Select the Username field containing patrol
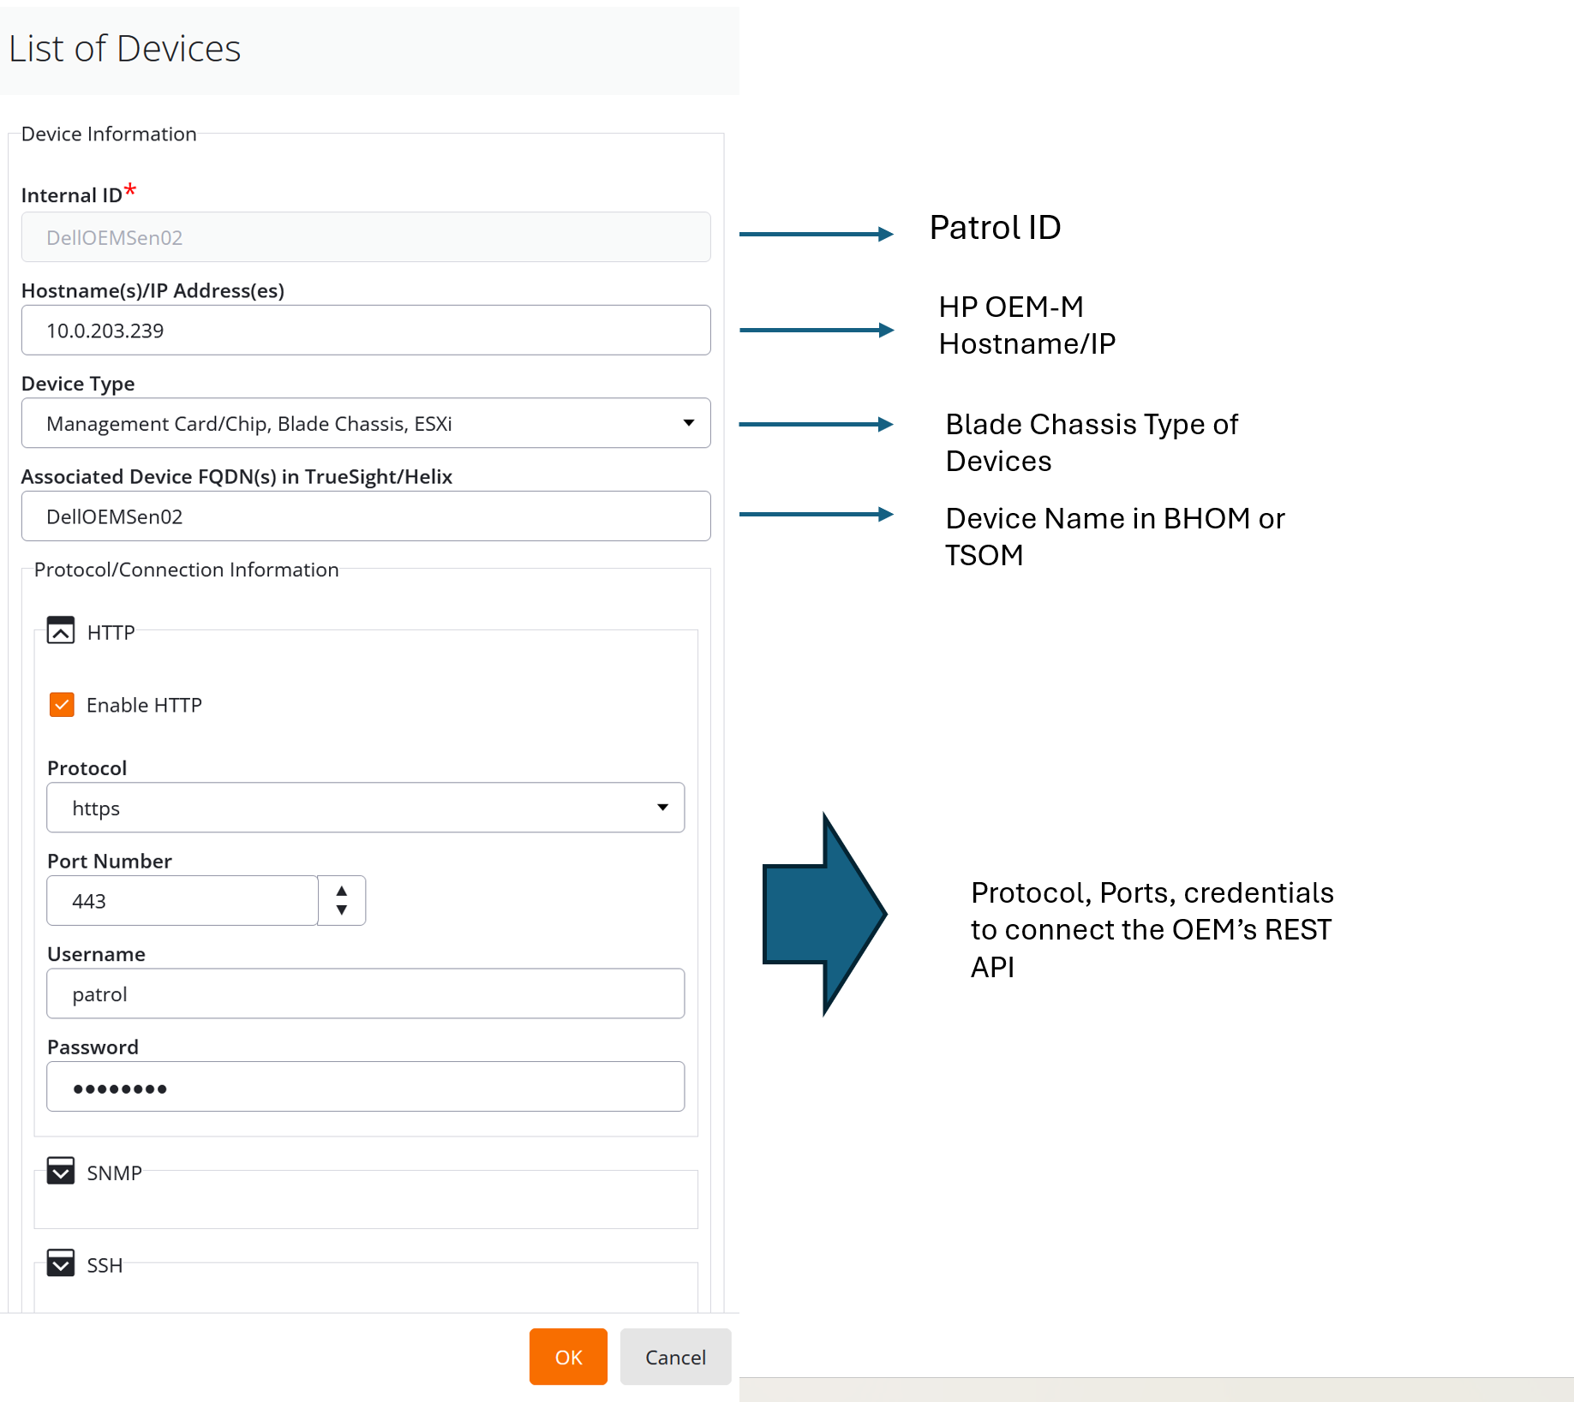Viewport: 1574px width, 1402px height. tap(365, 993)
